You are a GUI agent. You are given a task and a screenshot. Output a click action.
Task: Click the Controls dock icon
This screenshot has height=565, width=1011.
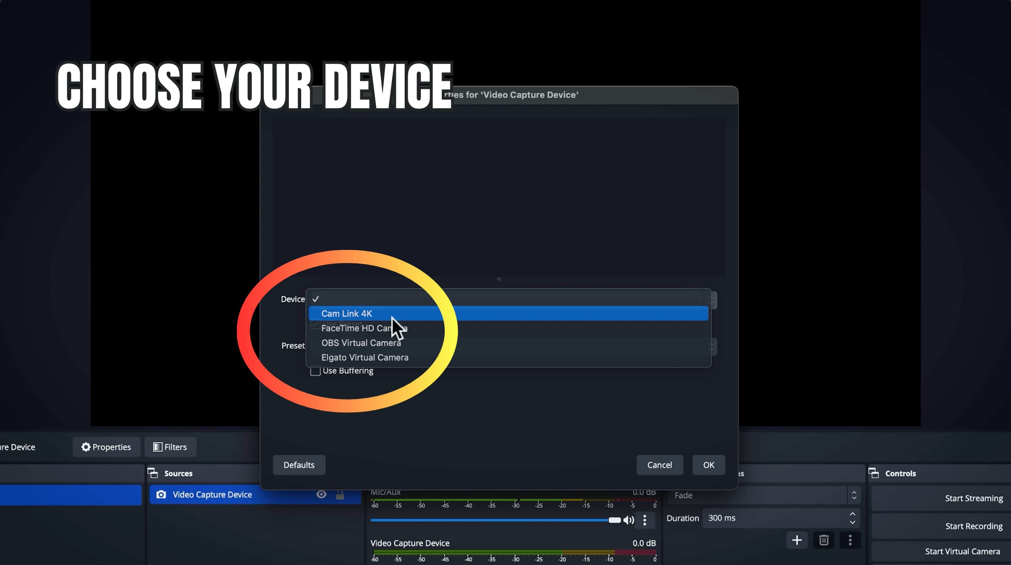pos(874,473)
